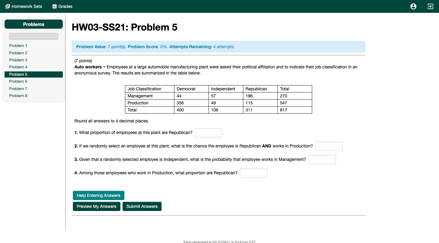
Task: Jump to Problem 7
Action: 18,89
